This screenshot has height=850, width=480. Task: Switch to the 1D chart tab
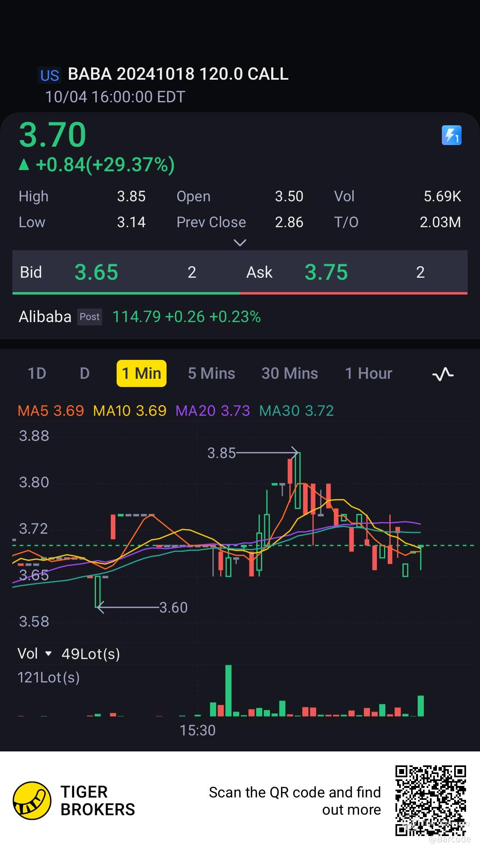click(x=37, y=373)
